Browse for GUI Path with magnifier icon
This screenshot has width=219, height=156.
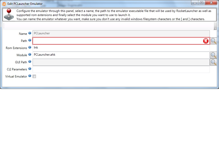pyautogui.click(x=213, y=62)
